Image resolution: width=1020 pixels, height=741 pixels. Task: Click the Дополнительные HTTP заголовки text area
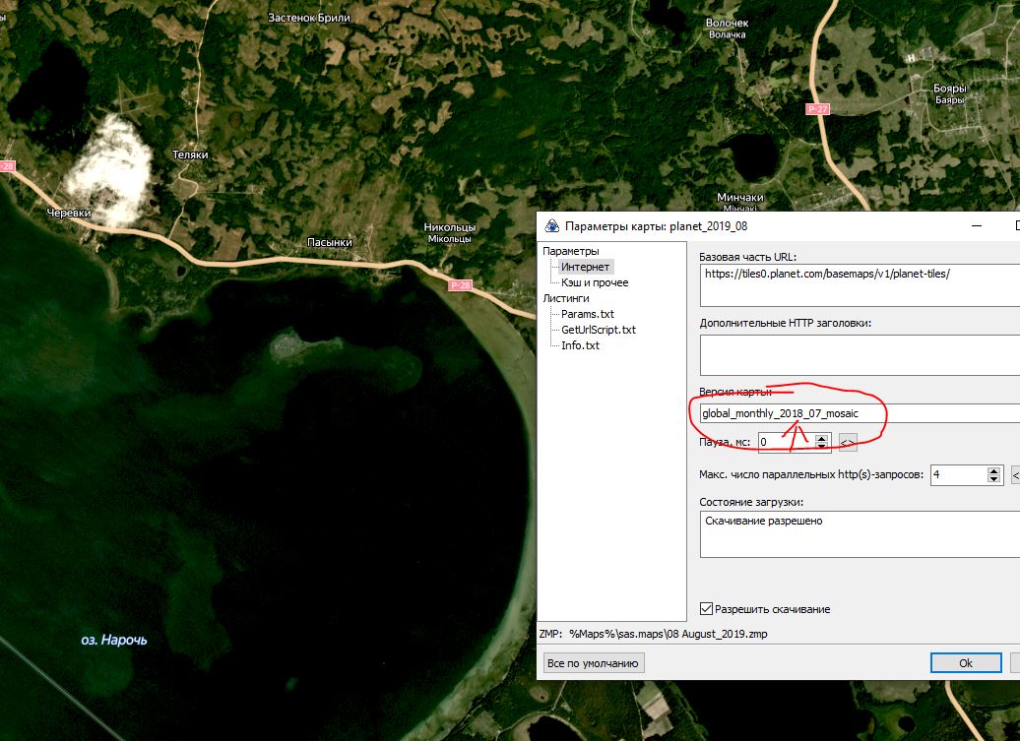tap(857, 355)
